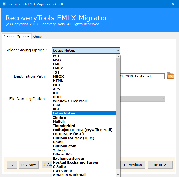Screen dimensions: 179x177
Task: Choose Outlook.com from the list
Action: (84, 146)
